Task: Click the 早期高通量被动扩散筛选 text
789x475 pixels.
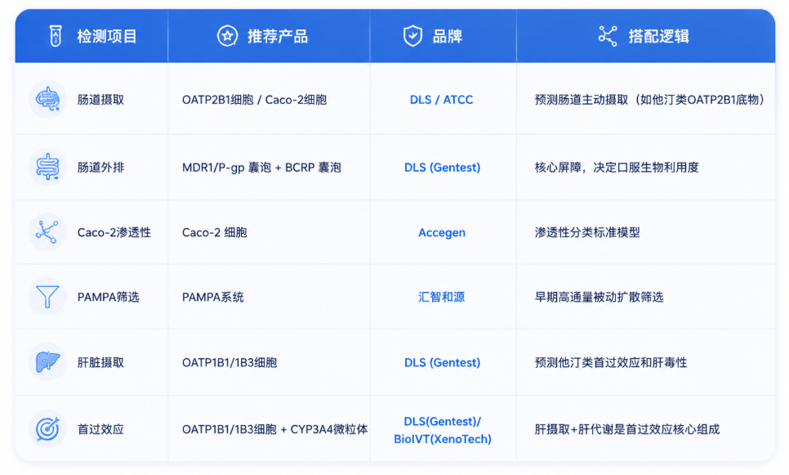Action: tap(599, 297)
